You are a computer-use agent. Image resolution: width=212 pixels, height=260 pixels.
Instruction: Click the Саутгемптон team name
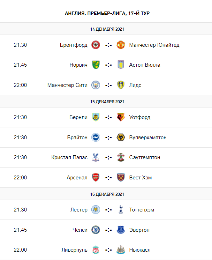pos(145,157)
